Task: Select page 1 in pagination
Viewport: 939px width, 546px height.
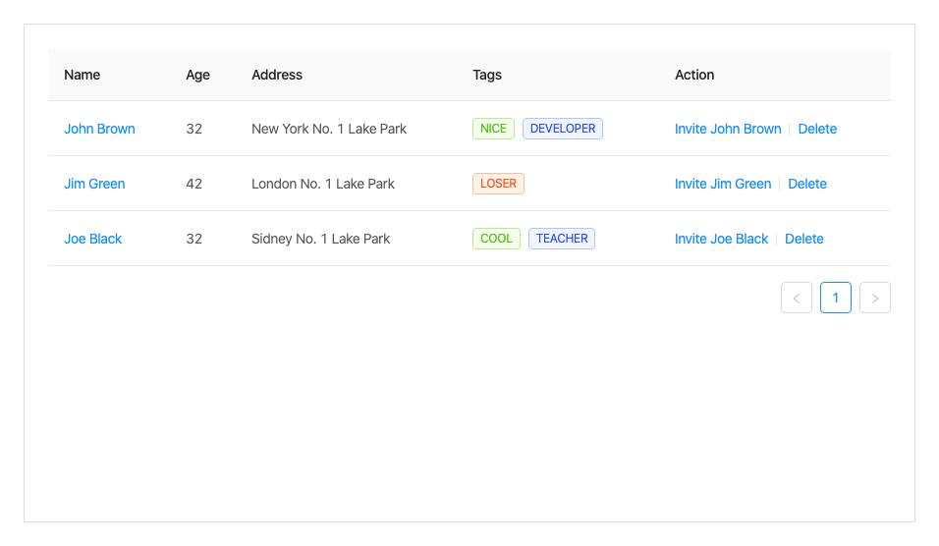Action: tap(836, 298)
